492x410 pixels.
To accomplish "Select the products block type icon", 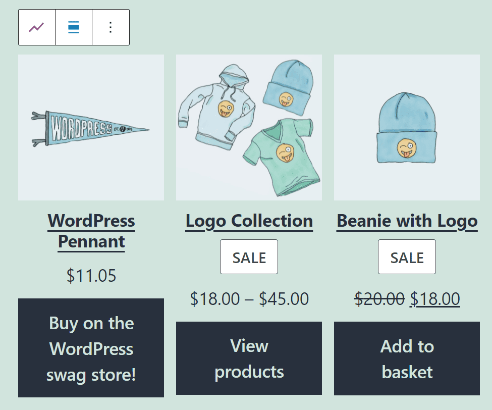I will pos(36,27).
